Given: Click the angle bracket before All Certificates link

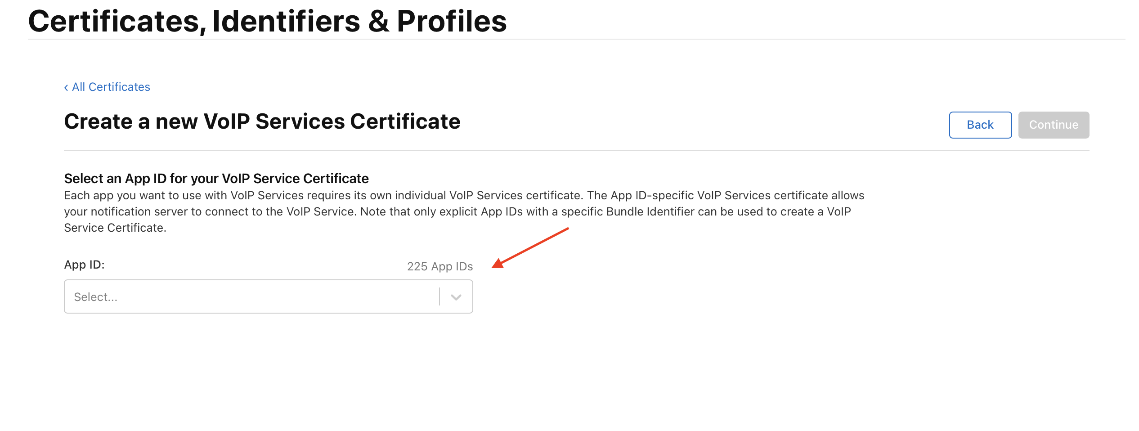Looking at the screenshot, I should point(67,86).
